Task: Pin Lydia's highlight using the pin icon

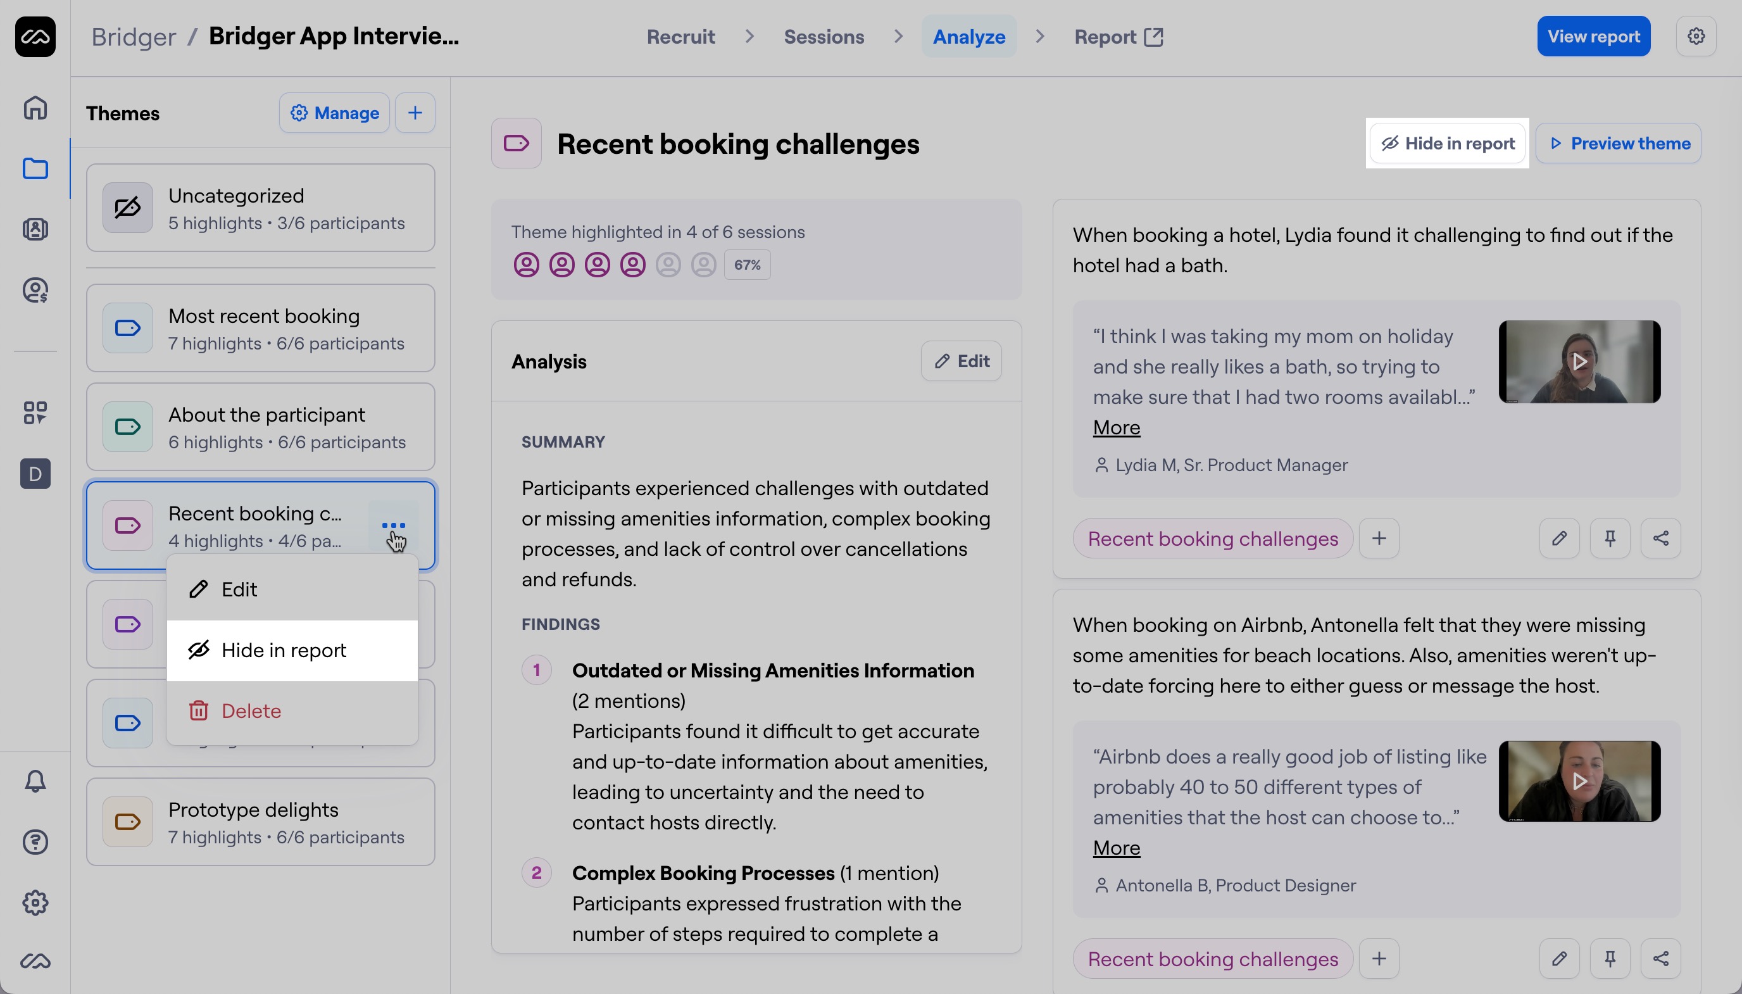Action: 1610,538
